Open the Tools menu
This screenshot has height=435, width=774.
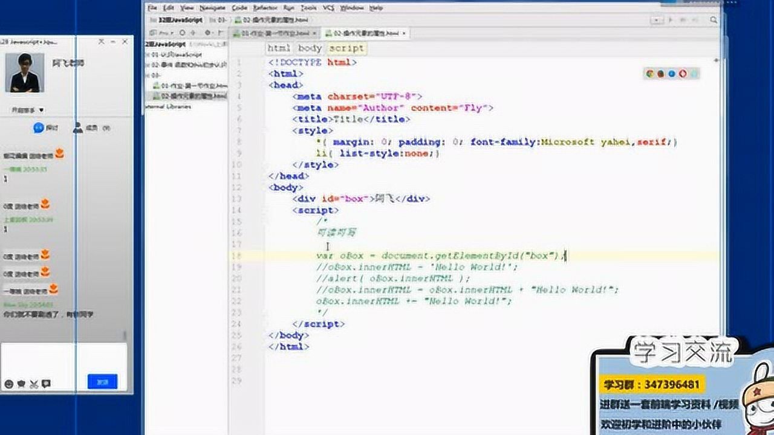[308, 8]
